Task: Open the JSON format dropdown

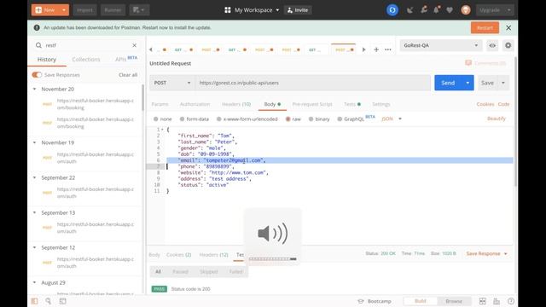Action: pyautogui.click(x=392, y=119)
